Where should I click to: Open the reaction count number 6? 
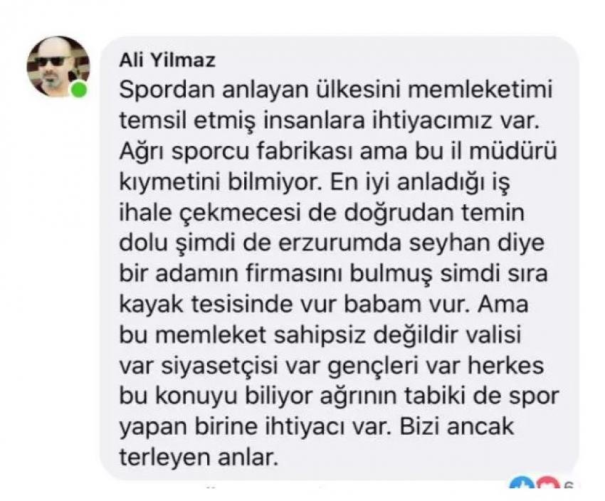coord(569,485)
